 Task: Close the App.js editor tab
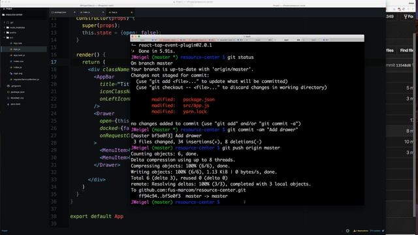point(132,12)
